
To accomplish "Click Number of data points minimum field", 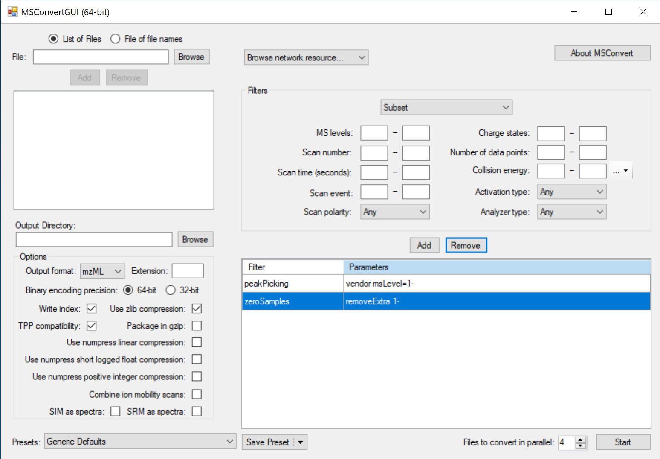I will pyautogui.click(x=551, y=152).
